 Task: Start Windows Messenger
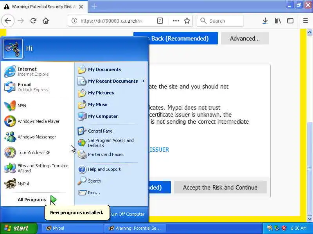(x=37, y=137)
